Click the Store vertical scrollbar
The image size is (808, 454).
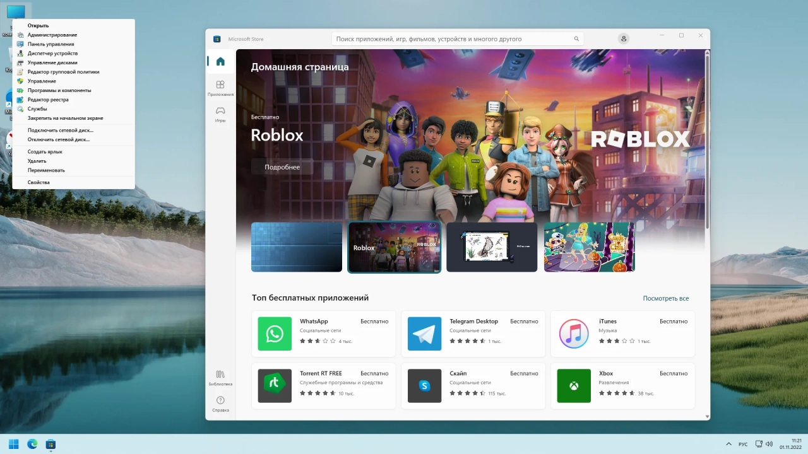click(707, 142)
